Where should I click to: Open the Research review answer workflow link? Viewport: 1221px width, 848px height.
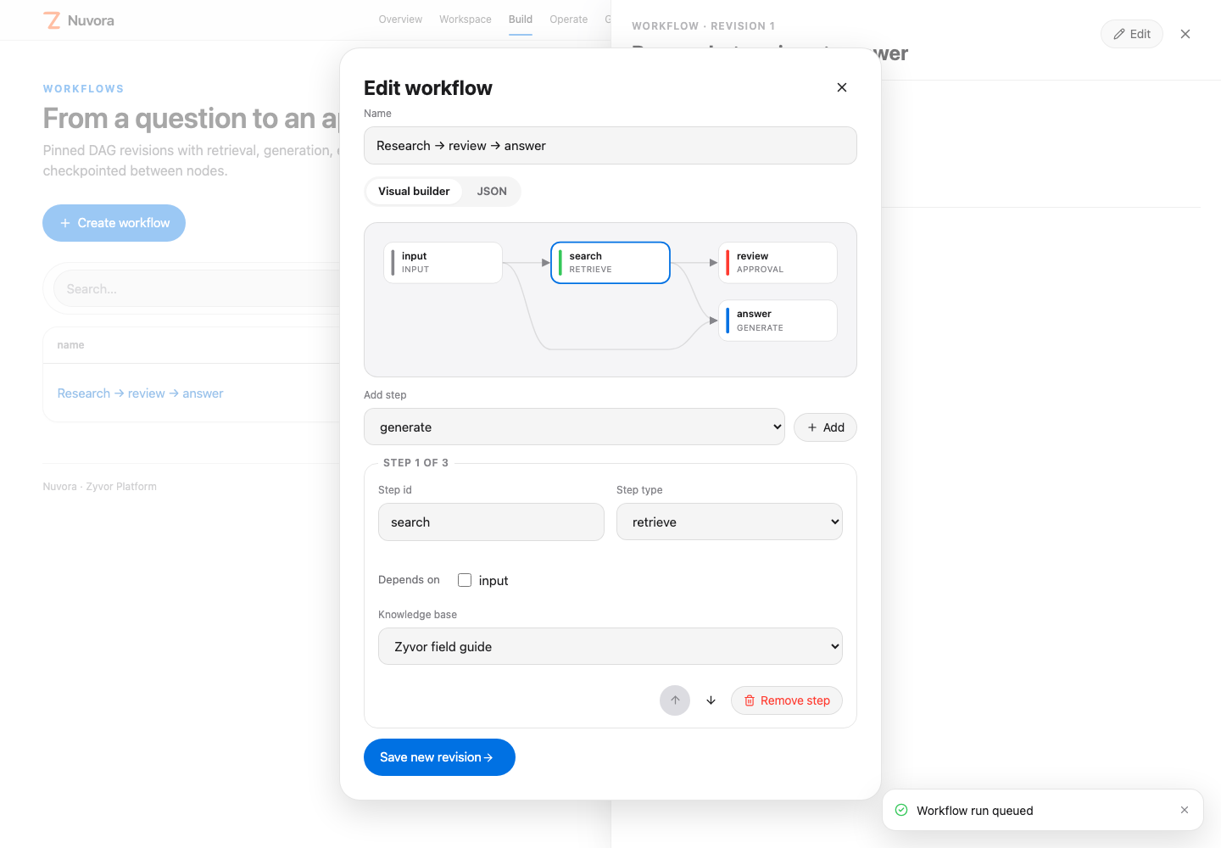(x=141, y=393)
